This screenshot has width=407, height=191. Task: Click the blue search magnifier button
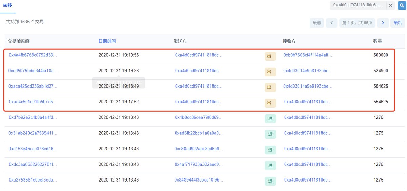pyautogui.click(x=402, y=5)
